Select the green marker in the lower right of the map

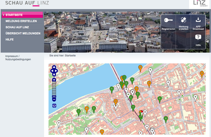click(166, 119)
